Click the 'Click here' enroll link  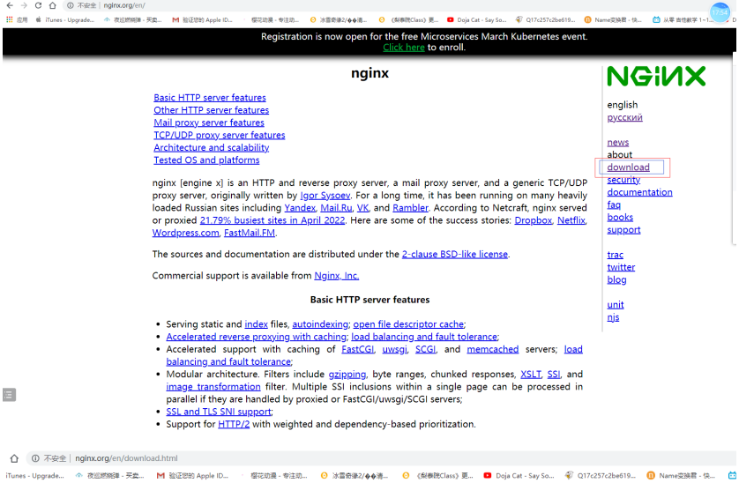click(403, 47)
